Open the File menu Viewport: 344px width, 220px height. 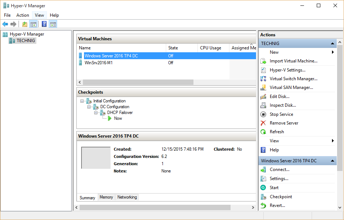[x=7, y=15]
